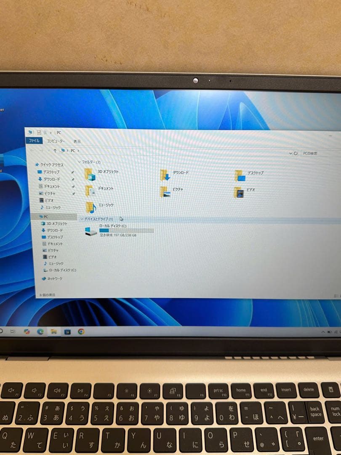Open the ミュージック folder in main pane
The width and height of the screenshot is (341, 455).
[x=89, y=207]
